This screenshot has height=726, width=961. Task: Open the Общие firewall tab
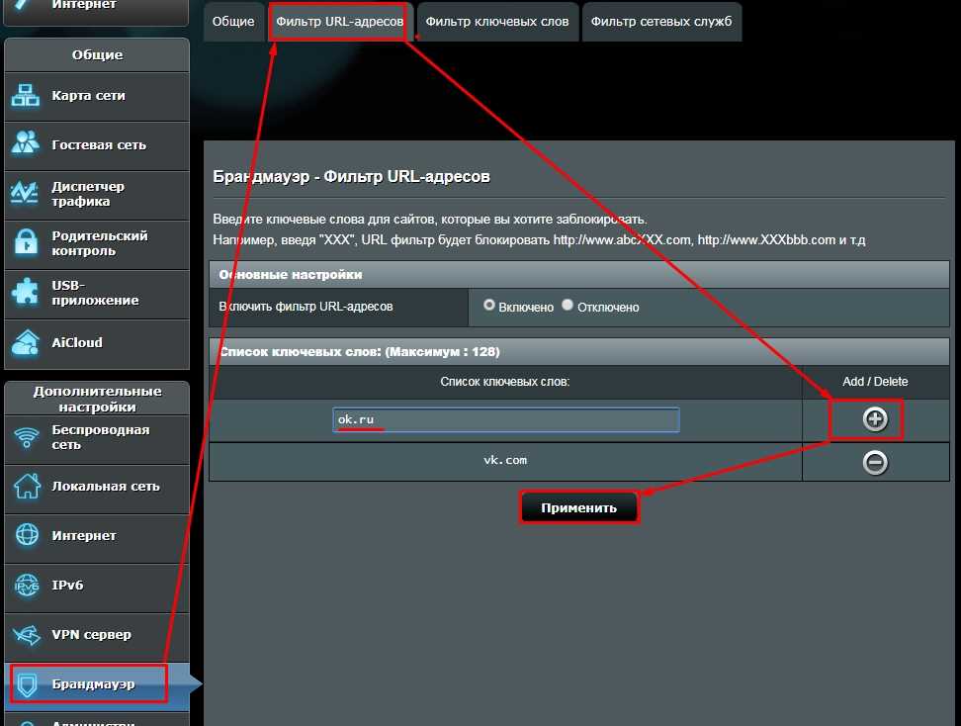point(233,22)
